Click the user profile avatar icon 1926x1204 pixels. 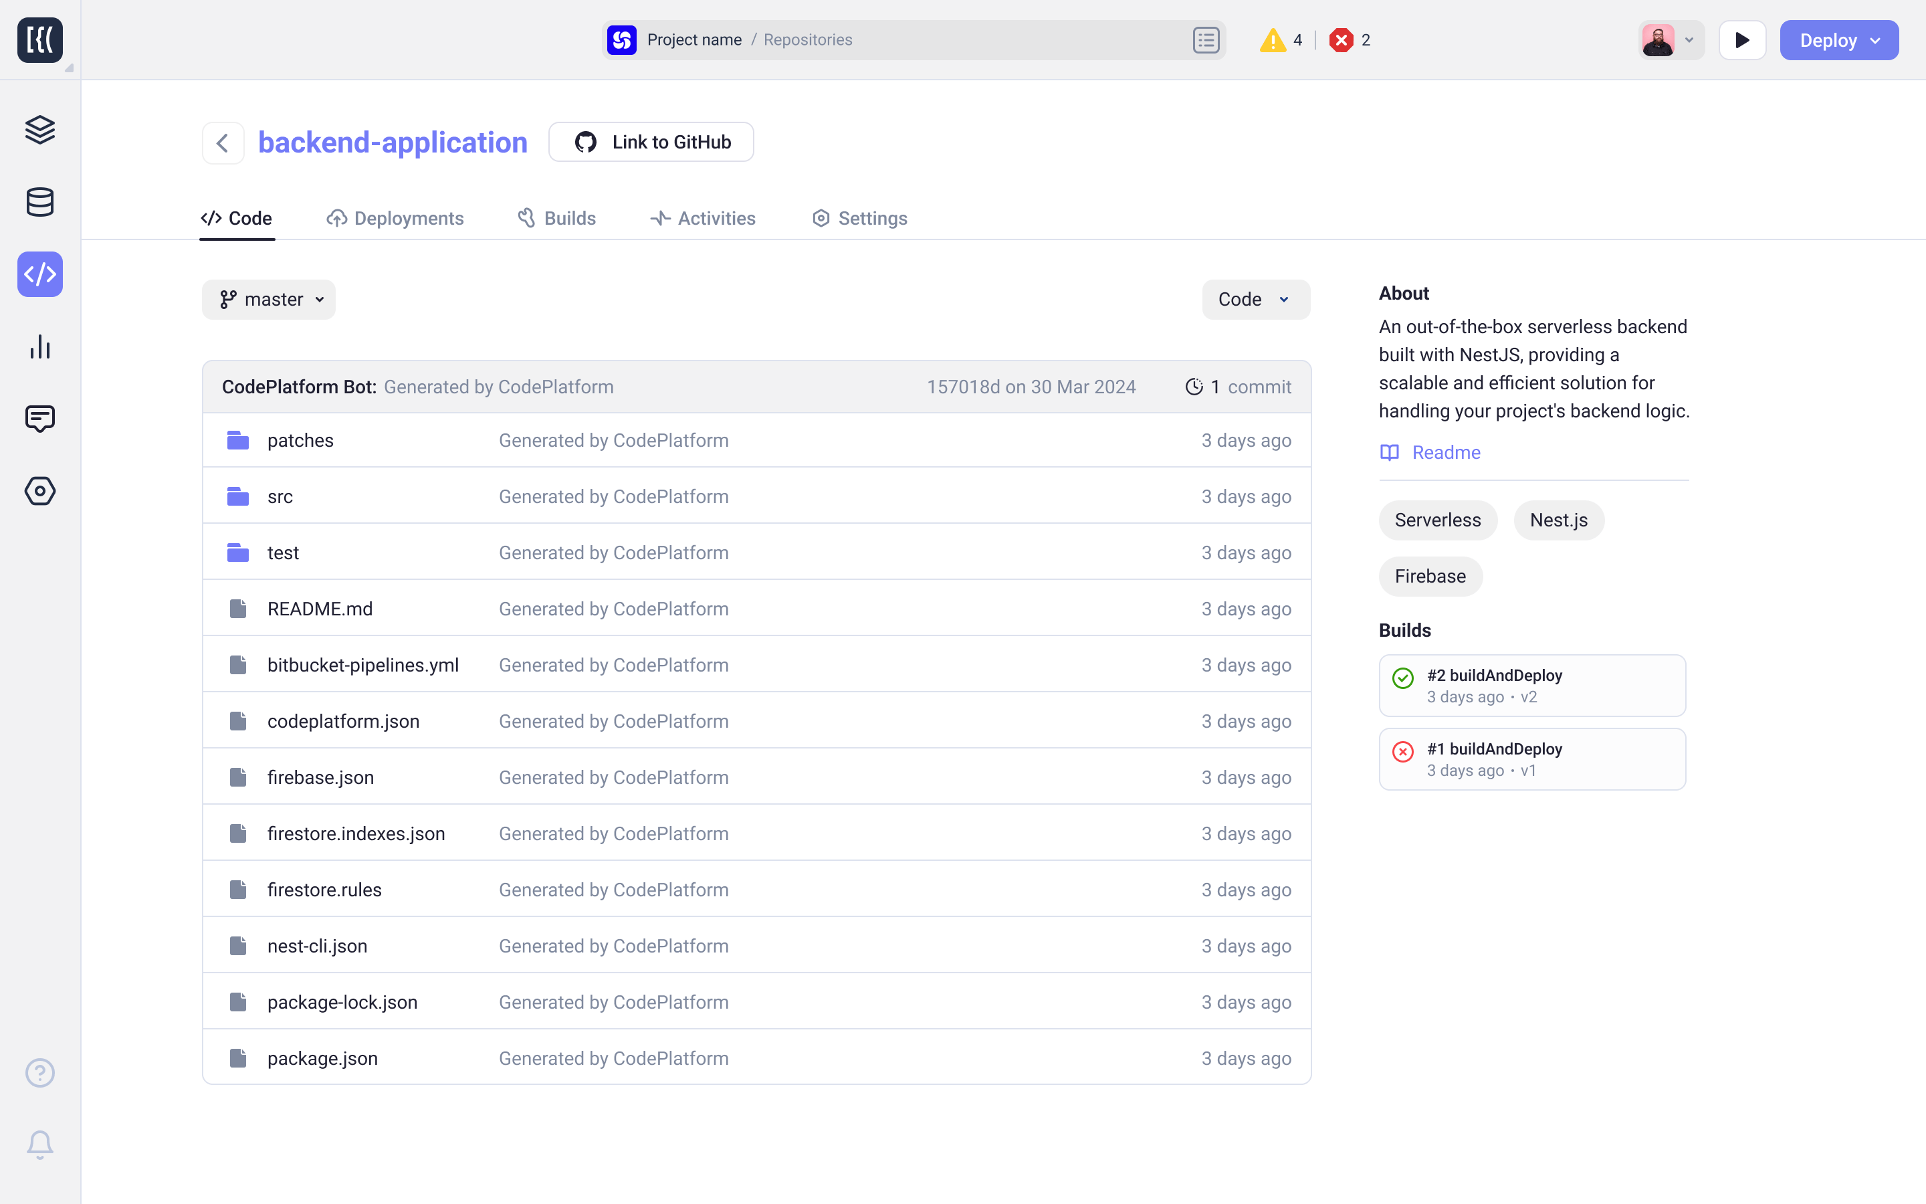click(x=1660, y=40)
